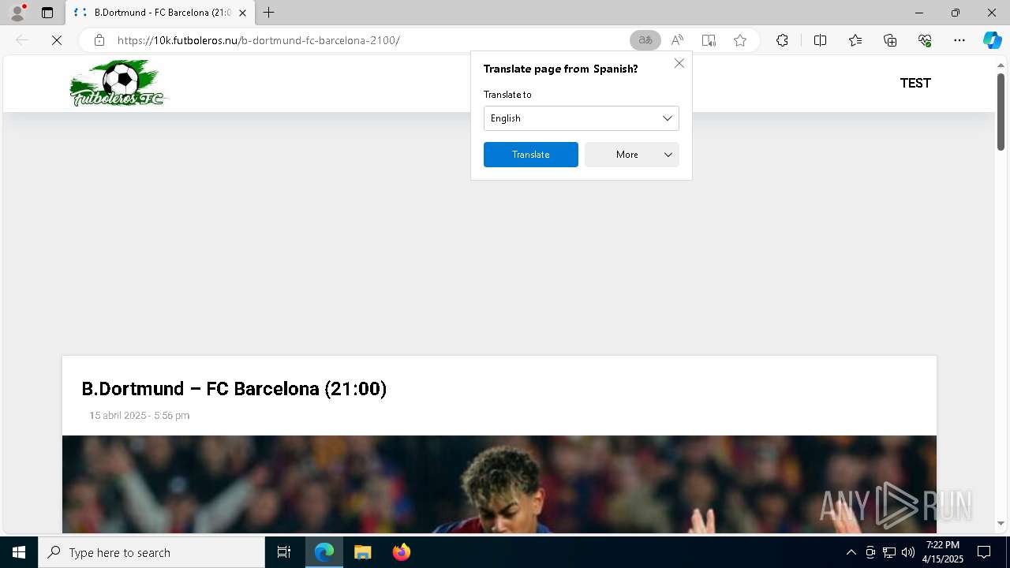Close the translate popup
This screenshot has width=1010, height=568.
pyautogui.click(x=679, y=63)
